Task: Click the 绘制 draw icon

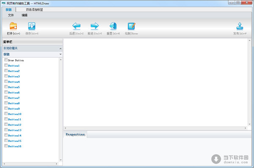Action: [x=131, y=26]
